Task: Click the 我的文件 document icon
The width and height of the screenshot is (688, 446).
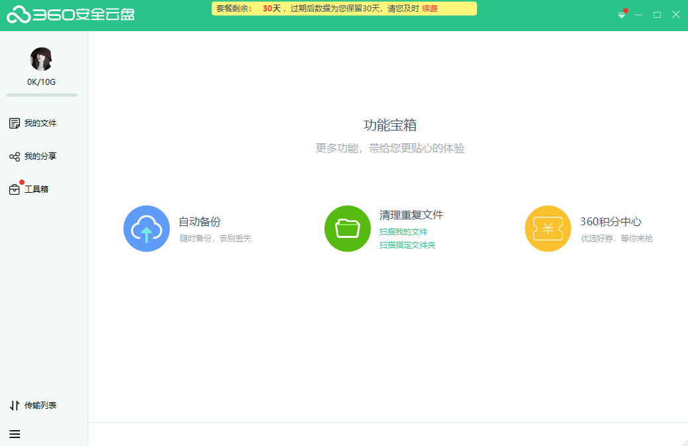Action: (15, 123)
